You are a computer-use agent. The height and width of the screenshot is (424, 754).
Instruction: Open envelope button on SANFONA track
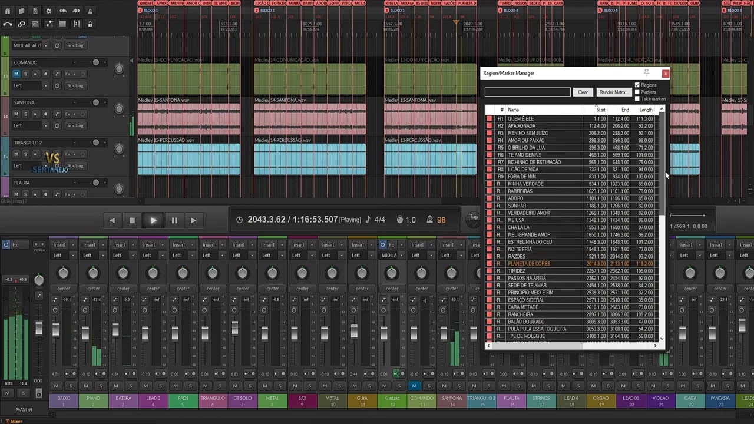pyautogui.click(x=57, y=114)
